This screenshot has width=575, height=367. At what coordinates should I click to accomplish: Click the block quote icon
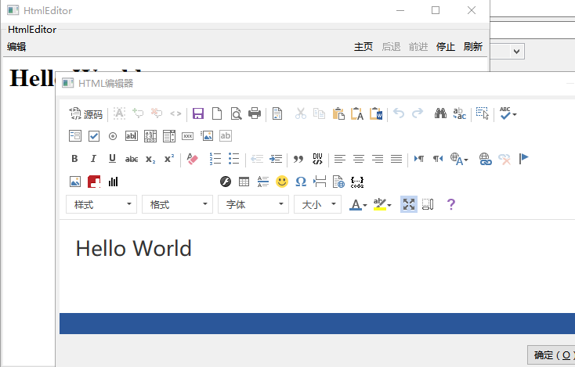pos(298,159)
